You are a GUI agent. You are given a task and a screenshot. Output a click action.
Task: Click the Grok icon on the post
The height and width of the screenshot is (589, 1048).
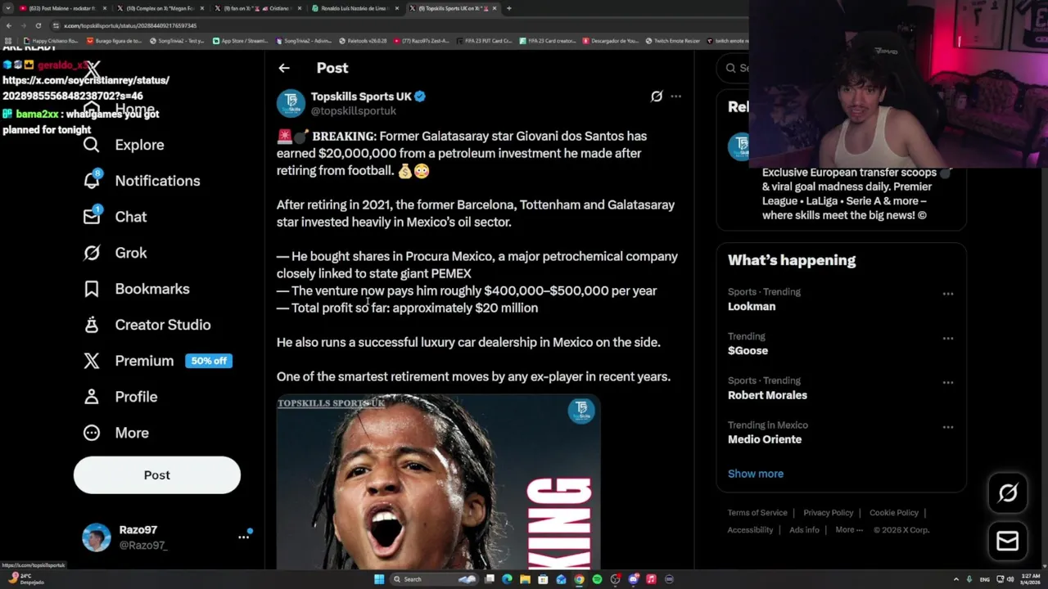coord(656,97)
